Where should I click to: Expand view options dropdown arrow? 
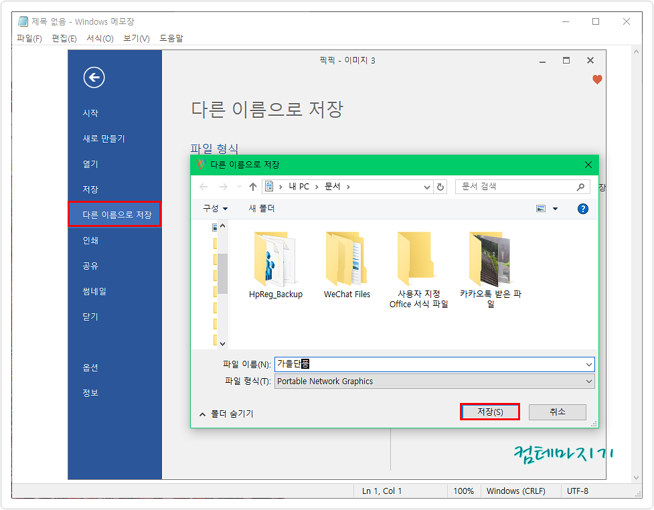[555, 209]
